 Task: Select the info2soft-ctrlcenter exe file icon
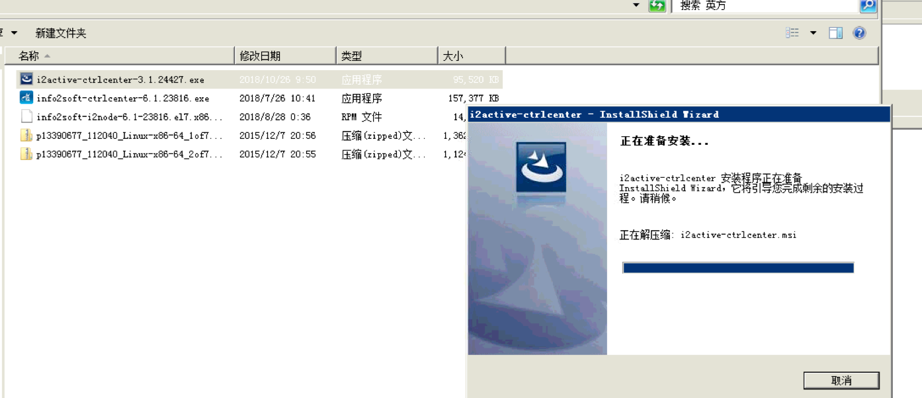(26, 98)
